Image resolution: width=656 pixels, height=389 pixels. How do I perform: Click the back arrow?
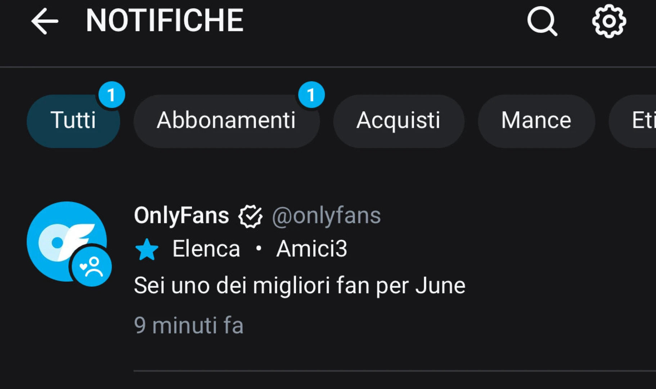click(44, 22)
